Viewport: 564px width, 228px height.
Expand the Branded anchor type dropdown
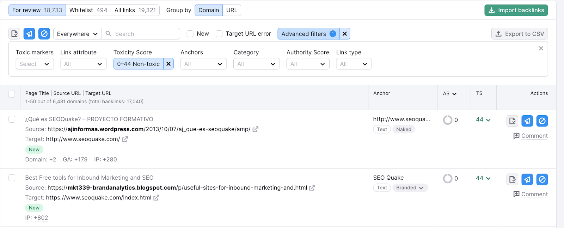410,188
